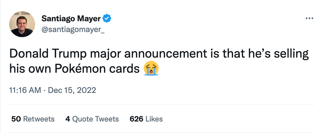Open the 4 Quote Tweets list

click(x=92, y=119)
